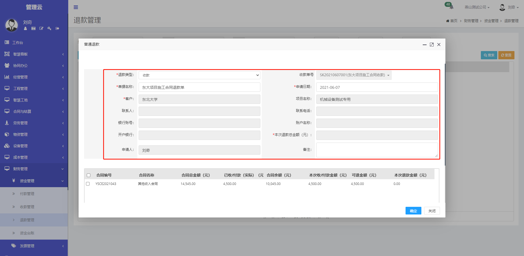Screen dimensions: 524x256
Task: Click the edit pencil icon under 刘奇
Action: [41, 28]
